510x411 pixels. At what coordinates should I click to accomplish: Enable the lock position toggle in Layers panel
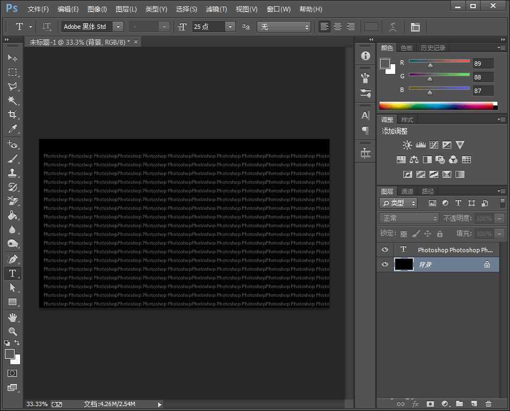(x=427, y=233)
